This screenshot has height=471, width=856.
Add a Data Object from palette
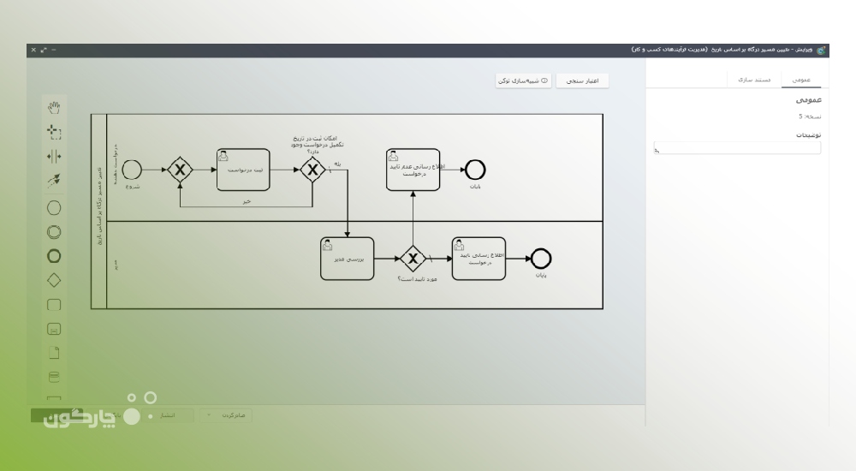[x=54, y=352]
